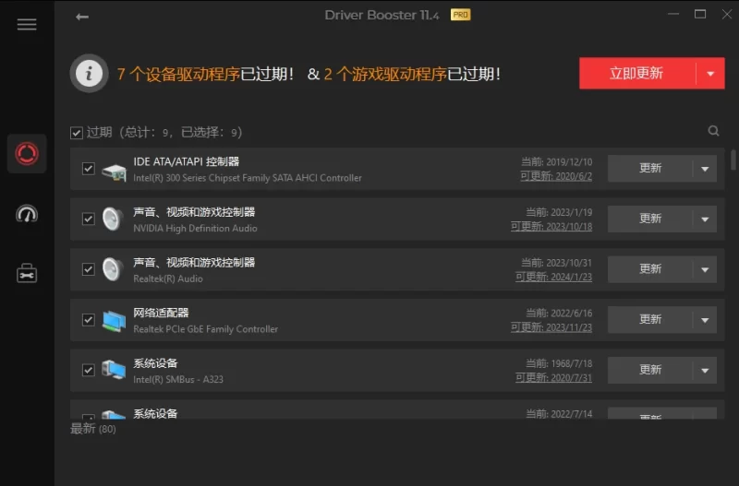The image size is (739, 486).
Task: Open the 可更新: 2023/10/18 version link
Action: click(x=551, y=226)
